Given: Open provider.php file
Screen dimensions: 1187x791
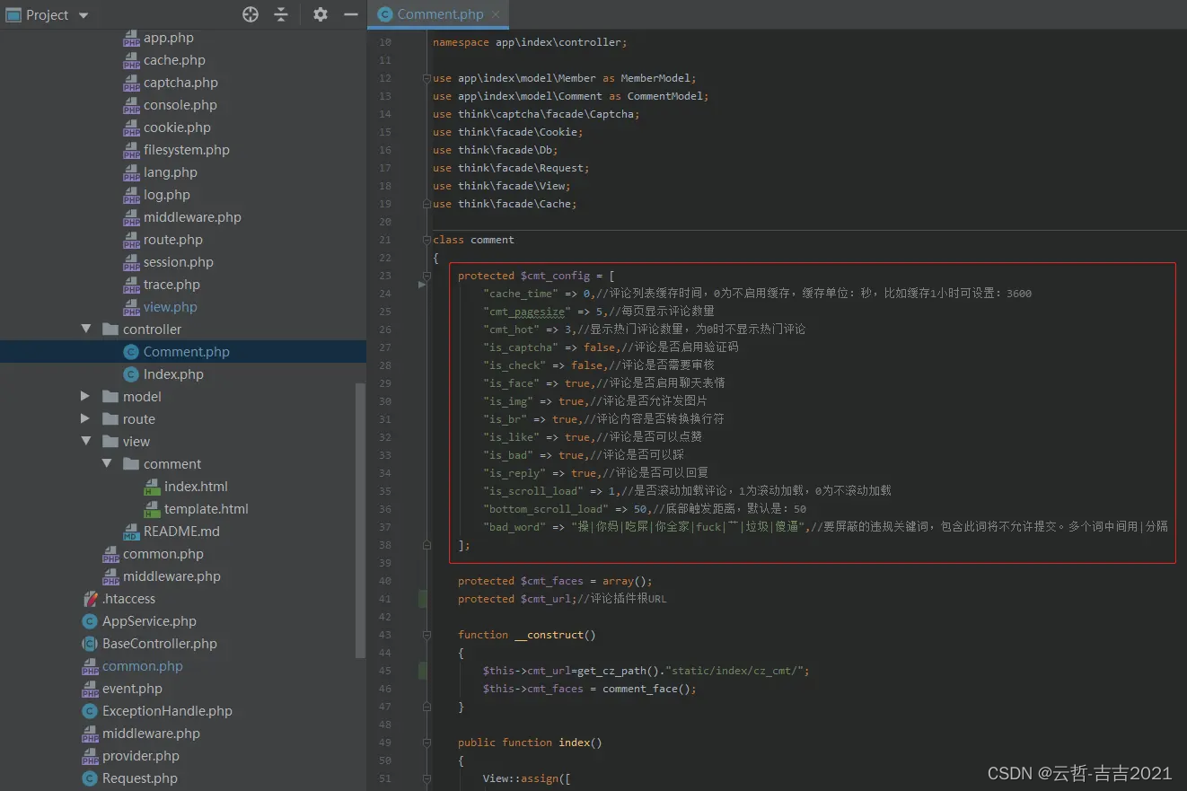Looking at the screenshot, I should [x=140, y=756].
